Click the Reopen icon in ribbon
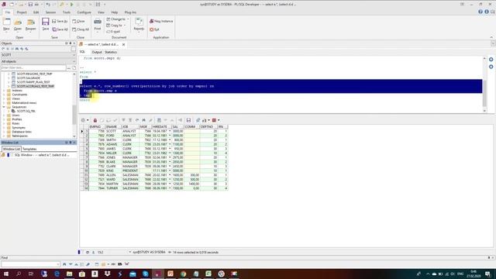Viewport: 496px width, 279px height. (31, 22)
